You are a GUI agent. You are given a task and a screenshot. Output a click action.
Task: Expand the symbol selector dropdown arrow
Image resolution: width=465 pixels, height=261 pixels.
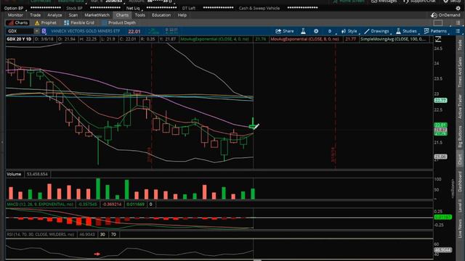[36, 31]
